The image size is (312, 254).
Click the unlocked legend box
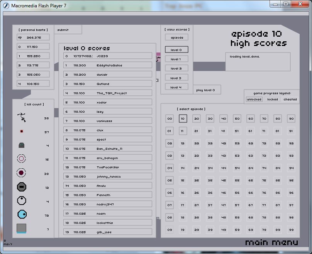(254, 99)
